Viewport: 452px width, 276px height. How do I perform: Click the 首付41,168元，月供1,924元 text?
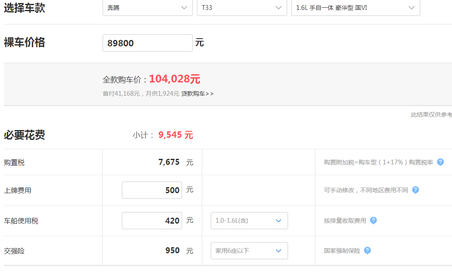141,94
